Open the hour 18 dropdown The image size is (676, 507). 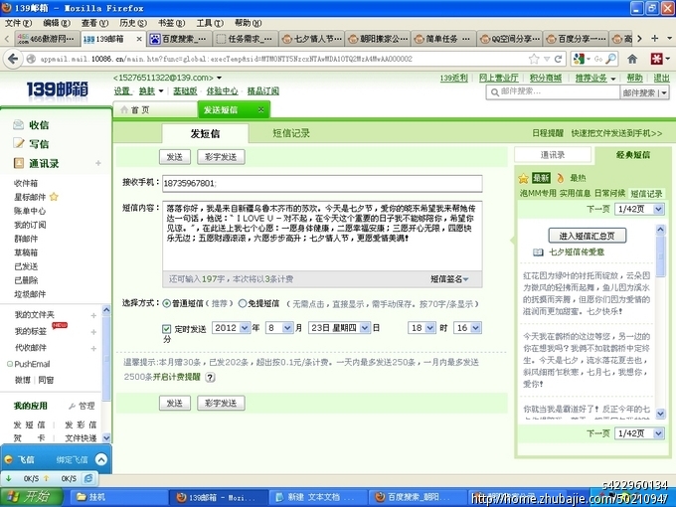point(422,328)
